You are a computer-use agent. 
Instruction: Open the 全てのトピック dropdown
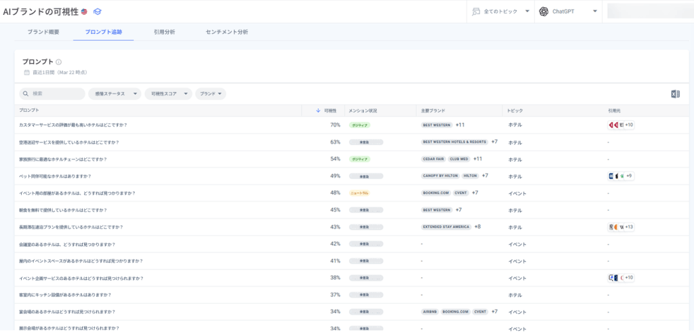pyautogui.click(x=501, y=12)
